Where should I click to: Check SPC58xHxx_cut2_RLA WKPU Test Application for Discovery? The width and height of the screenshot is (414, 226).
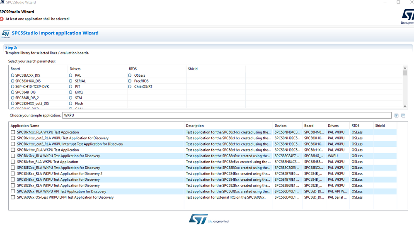pyautogui.click(x=13, y=138)
